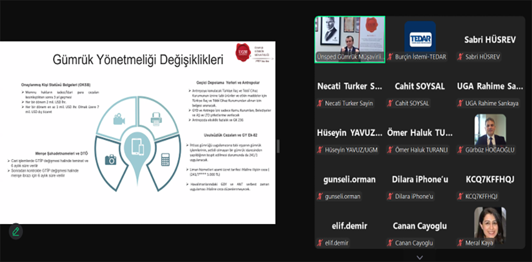Expand gallery with the bottom down chevron
The width and height of the screenshot is (532, 262).
(420, 257)
